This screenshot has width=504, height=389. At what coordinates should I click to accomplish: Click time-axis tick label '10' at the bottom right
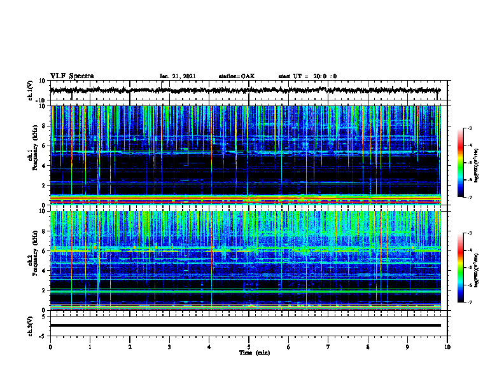(447, 347)
